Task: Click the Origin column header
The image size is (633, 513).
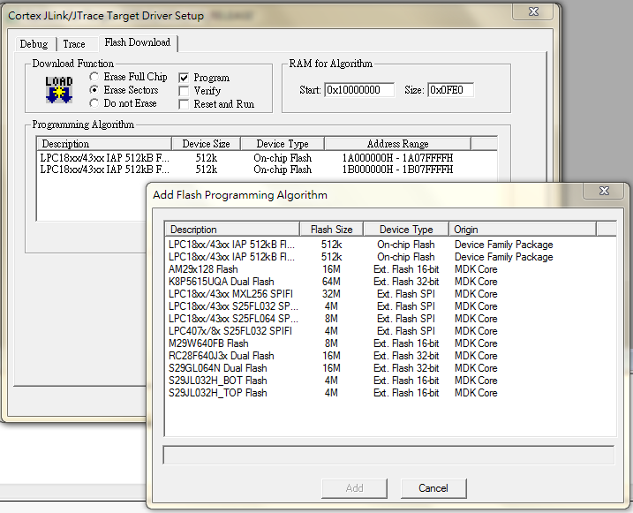Action: 523,230
